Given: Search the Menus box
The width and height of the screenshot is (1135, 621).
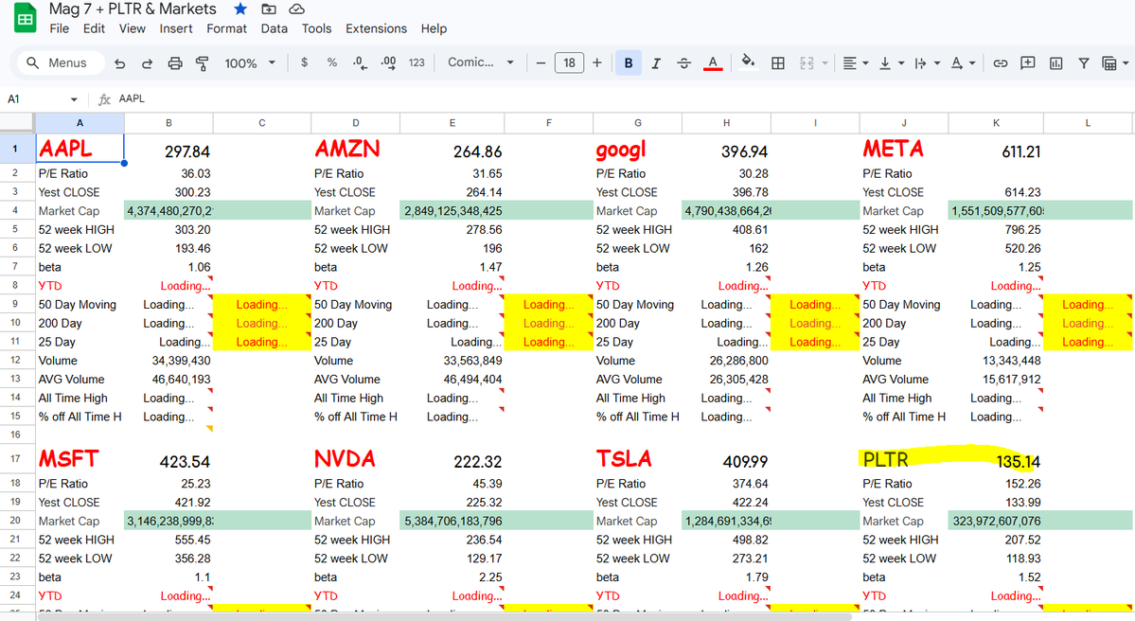Looking at the screenshot, I should (61, 63).
